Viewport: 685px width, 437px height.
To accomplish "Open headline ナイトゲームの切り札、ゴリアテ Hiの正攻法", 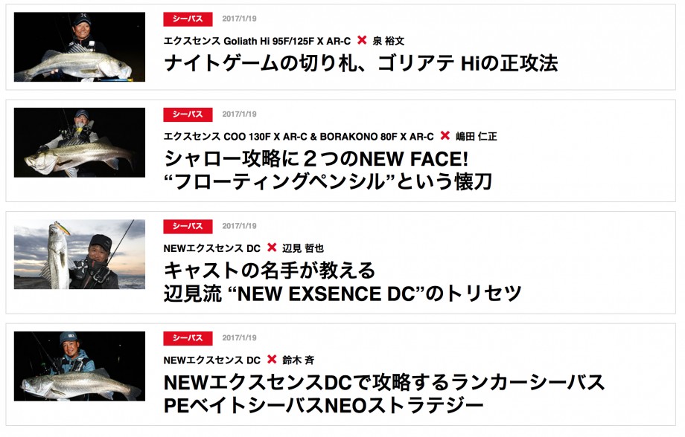I will [361, 63].
